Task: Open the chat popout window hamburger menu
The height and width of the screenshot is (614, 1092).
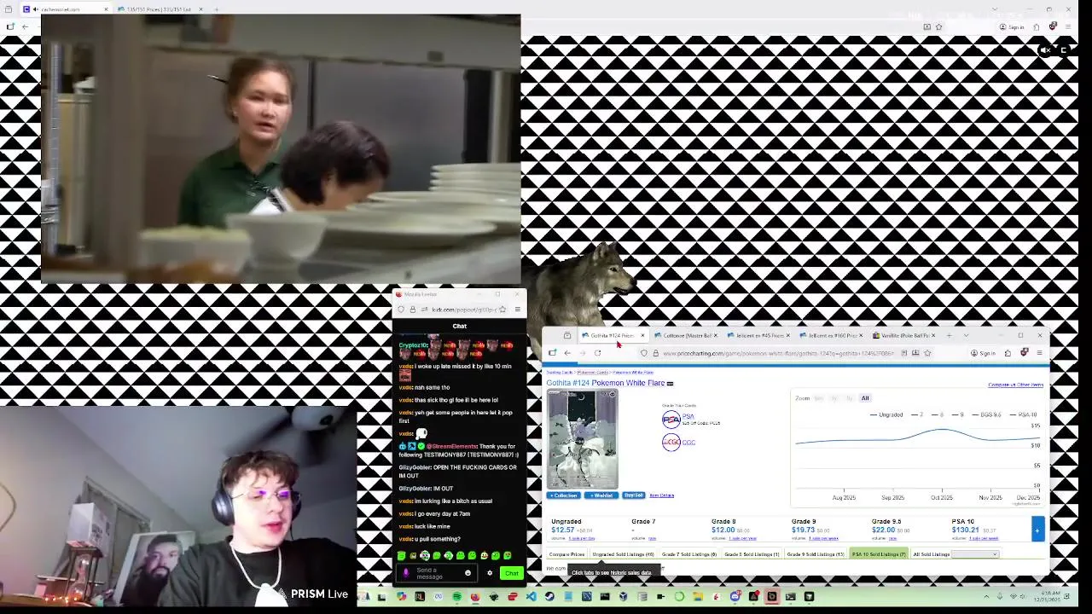Action: coord(517,310)
